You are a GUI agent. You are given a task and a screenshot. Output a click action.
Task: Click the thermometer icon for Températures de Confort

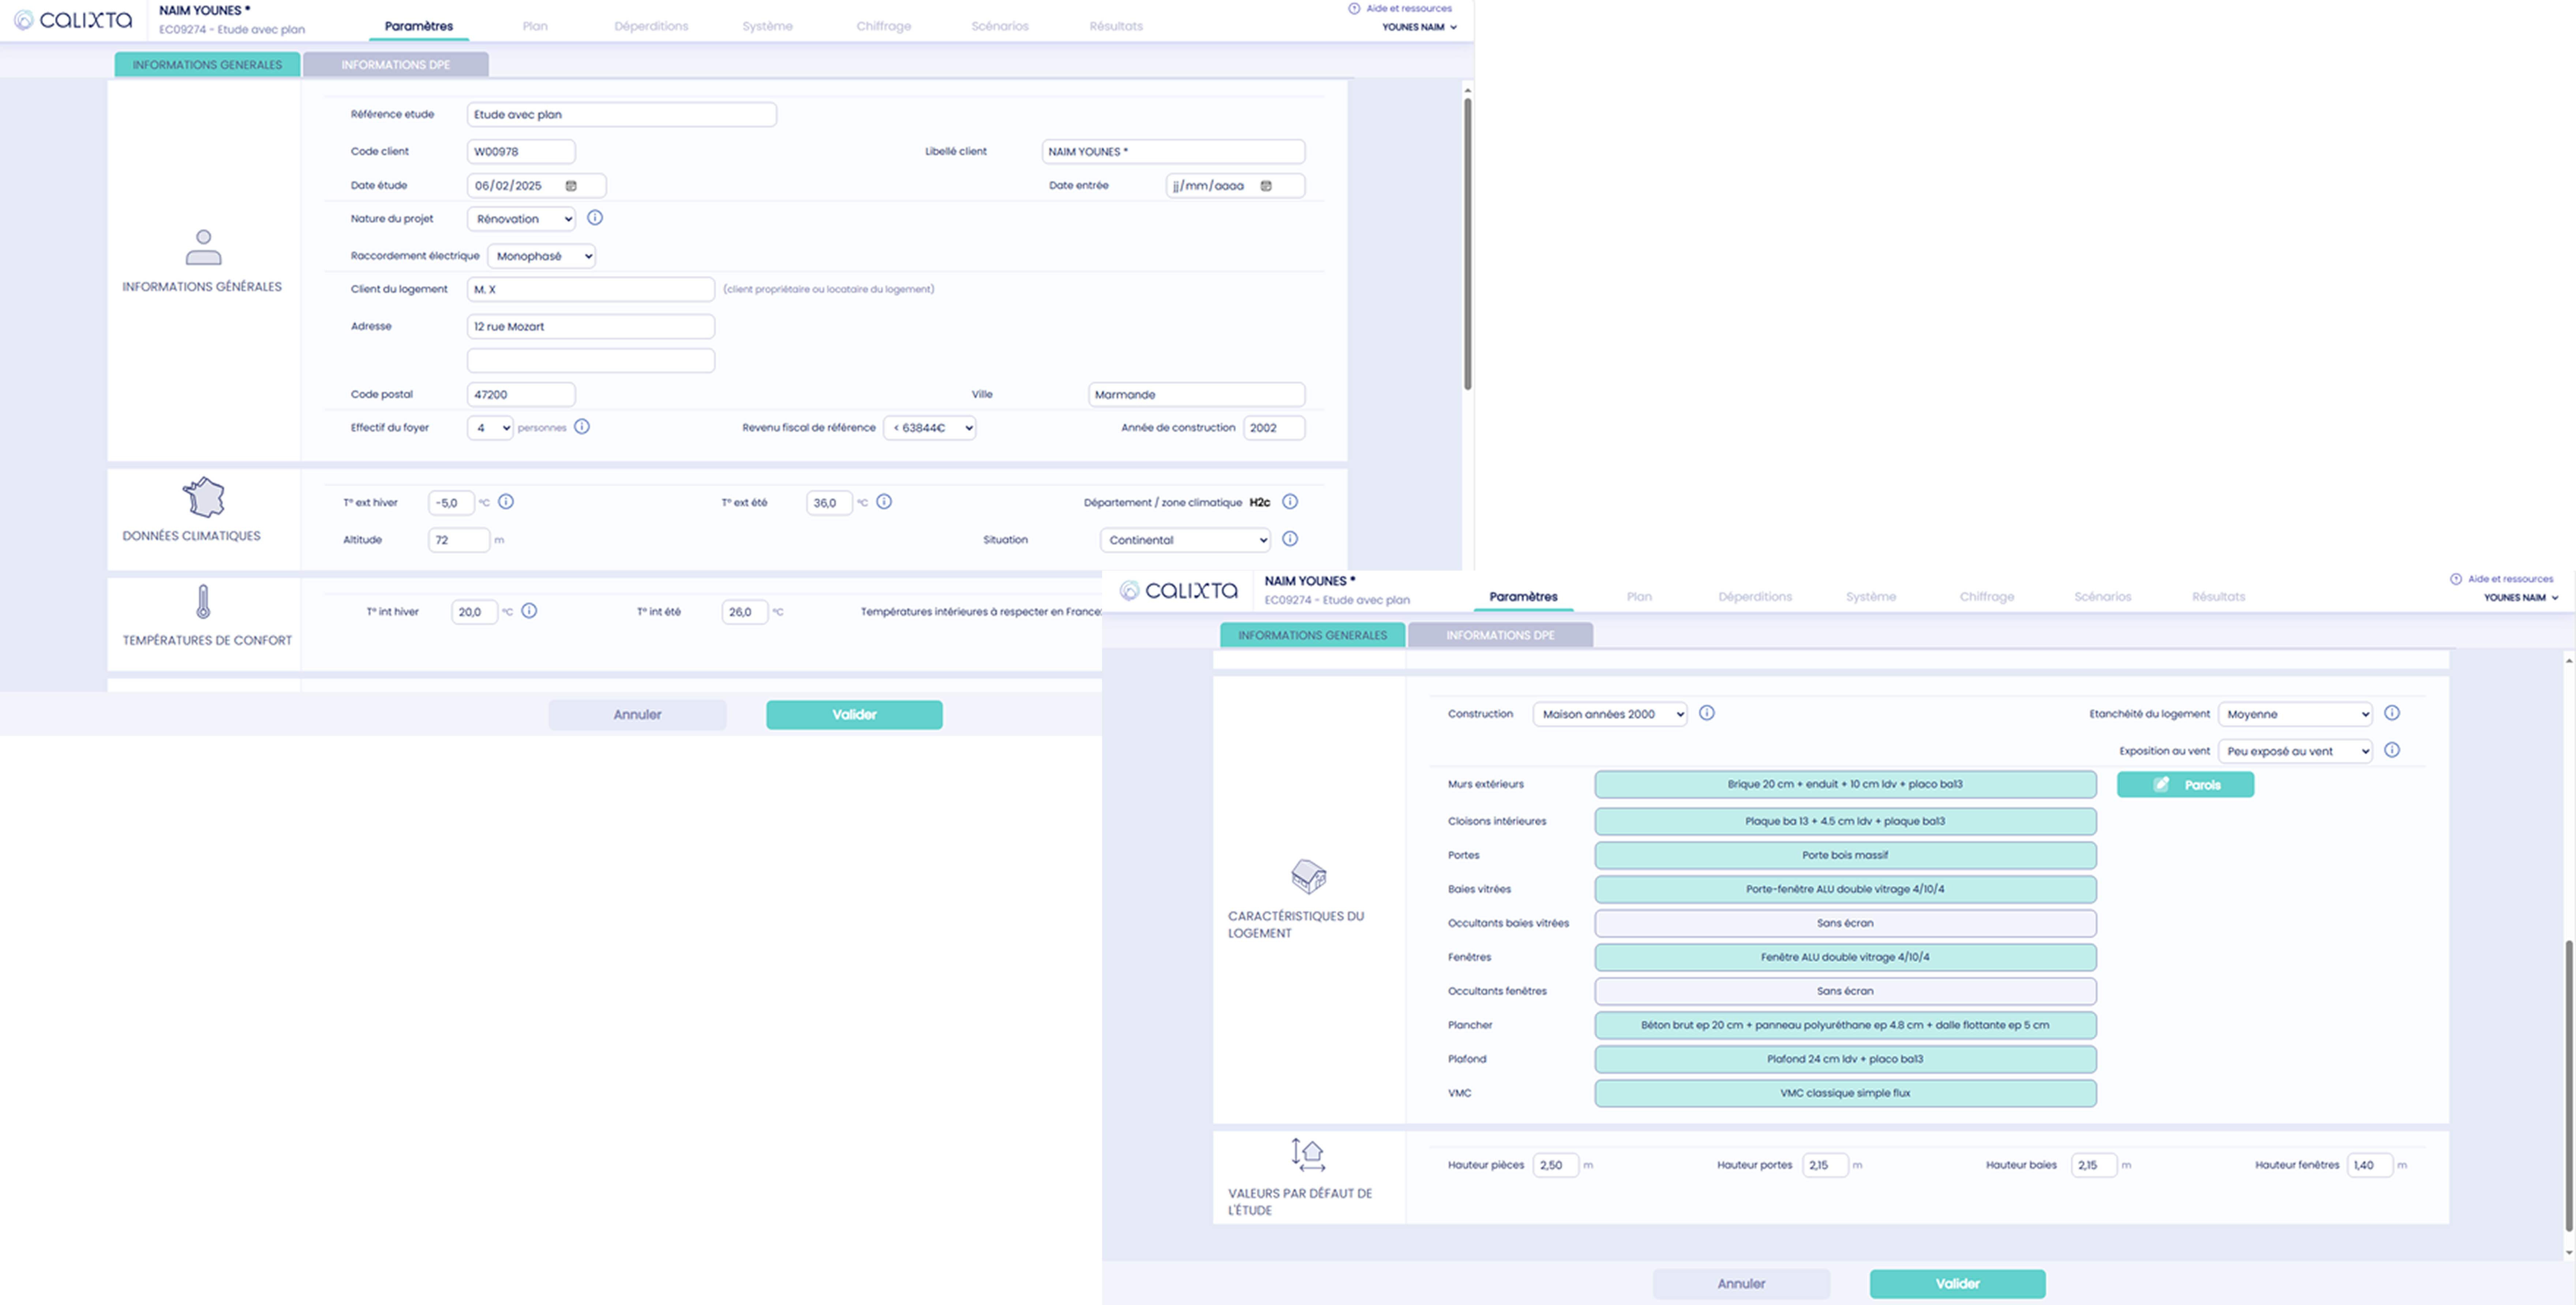click(x=203, y=602)
